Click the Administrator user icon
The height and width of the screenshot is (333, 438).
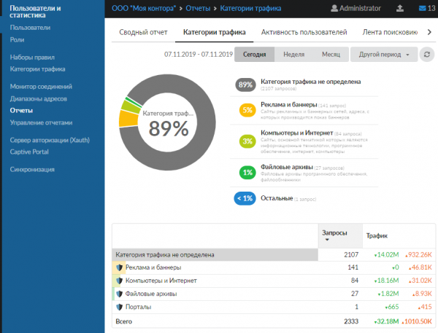pos(335,9)
